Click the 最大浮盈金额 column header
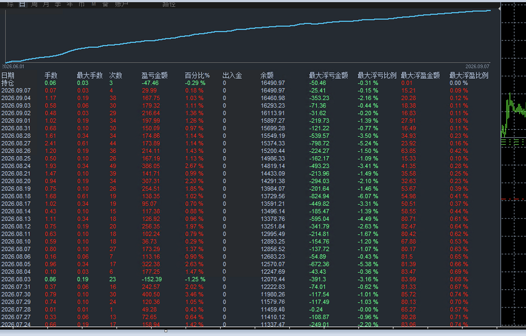526x336 pixels. pos(420,75)
